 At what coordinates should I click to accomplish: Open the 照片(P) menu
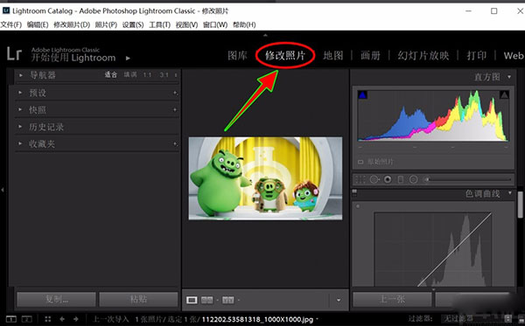pos(106,24)
